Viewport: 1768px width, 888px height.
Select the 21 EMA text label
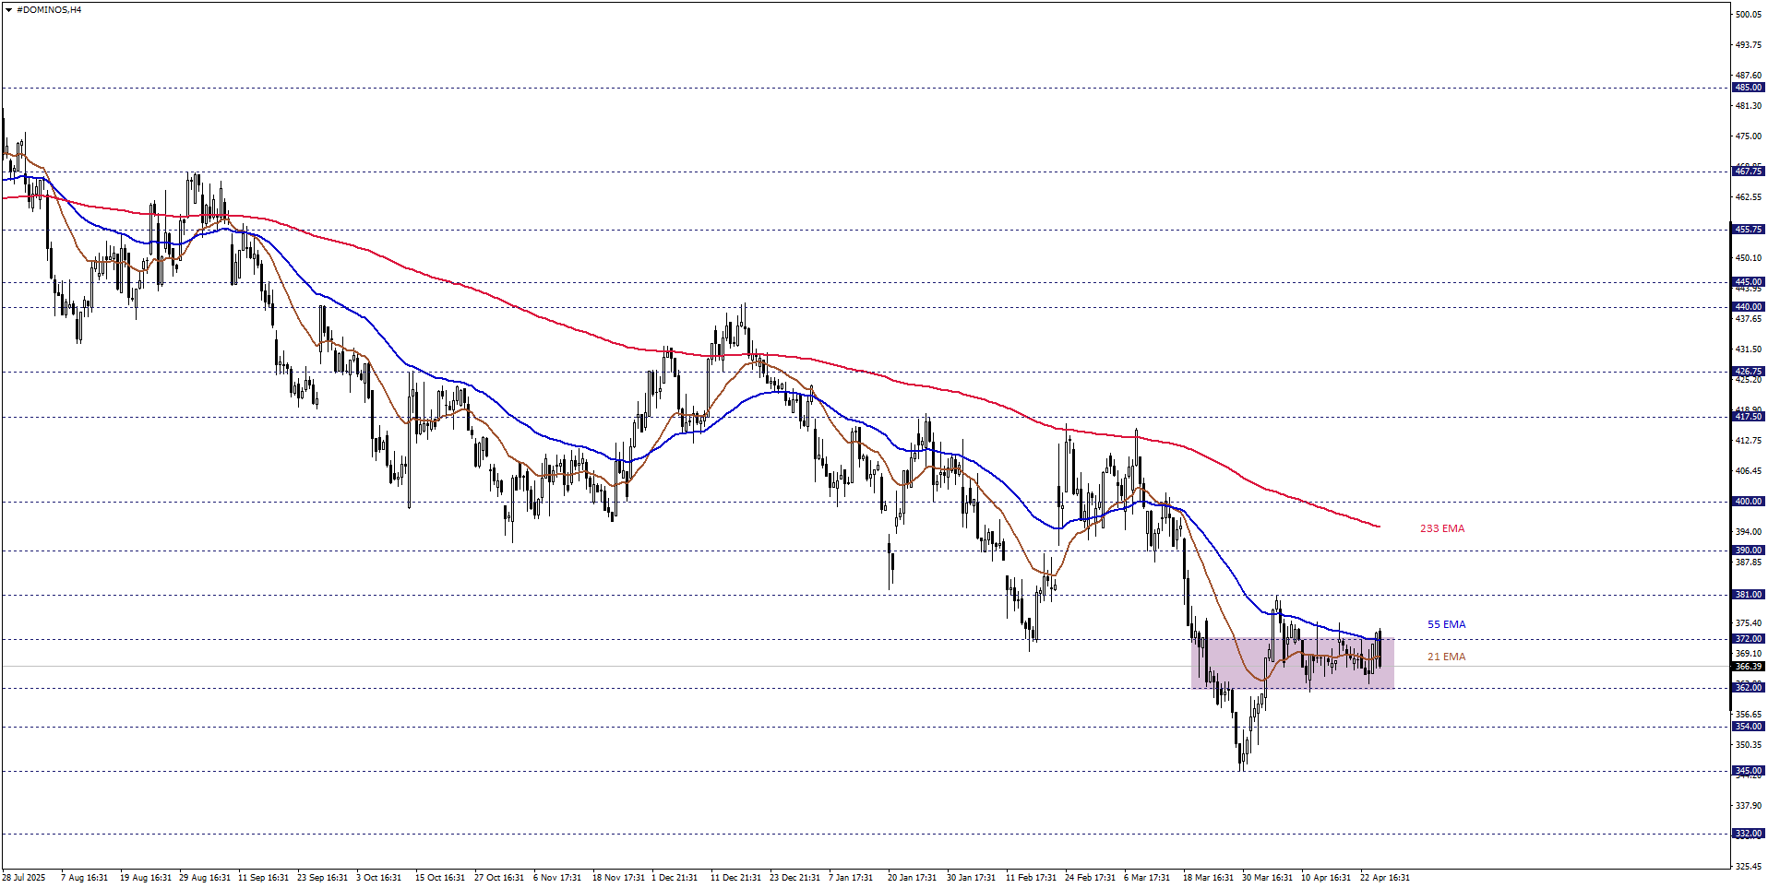tap(1446, 657)
